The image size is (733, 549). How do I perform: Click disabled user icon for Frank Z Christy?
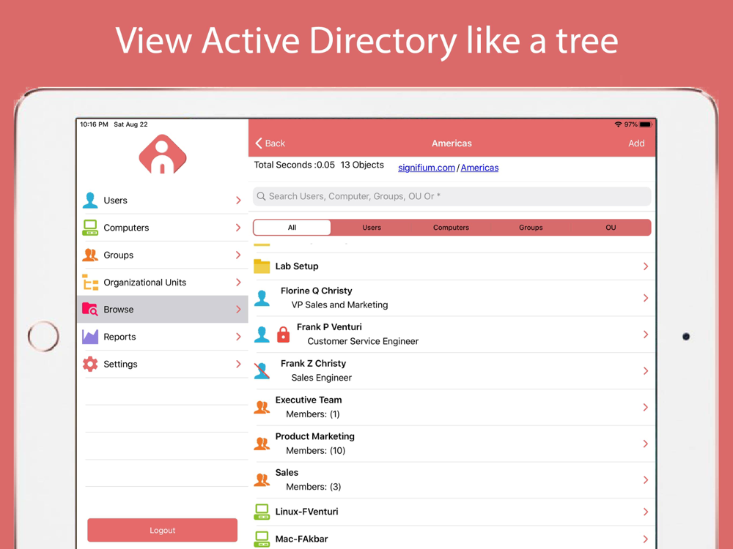pyautogui.click(x=262, y=370)
